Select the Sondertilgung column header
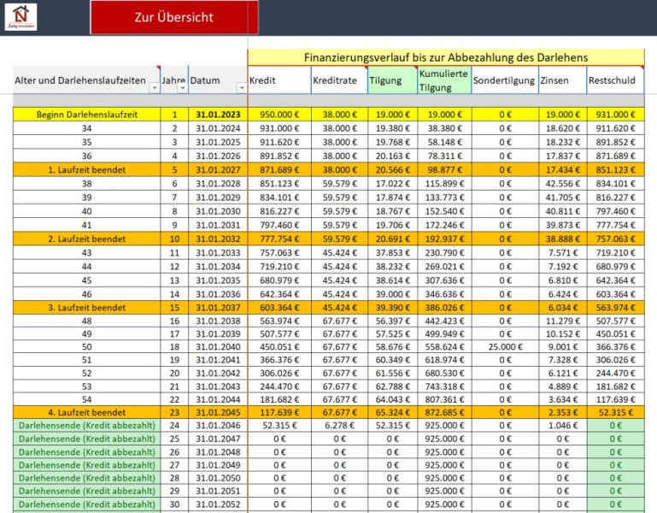Viewport: 657px width, 513px height. point(505,80)
